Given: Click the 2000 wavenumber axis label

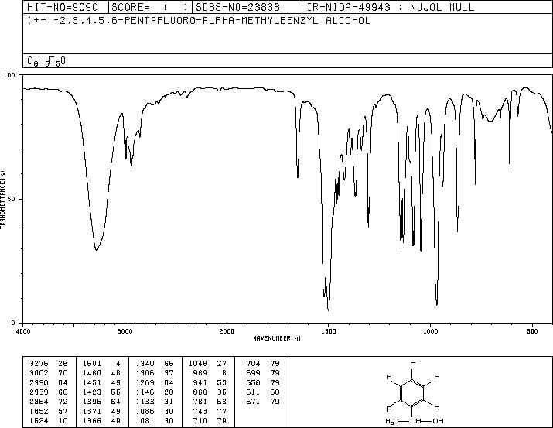Looking at the screenshot, I should pyautogui.click(x=227, y=331).
